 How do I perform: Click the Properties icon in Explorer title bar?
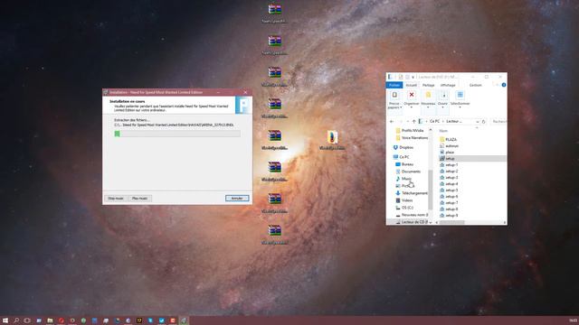pyautogui.click(x=401, y=77)
